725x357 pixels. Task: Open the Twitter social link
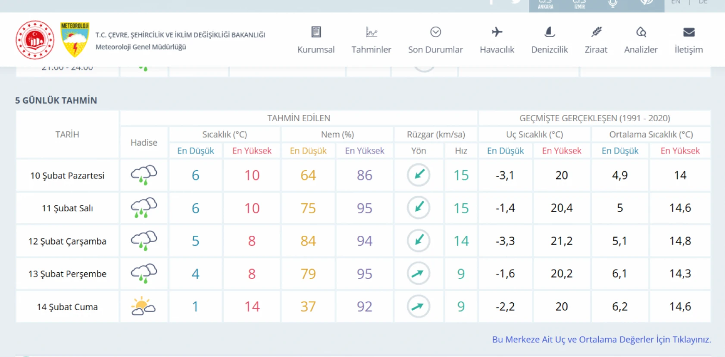point(516,2)
